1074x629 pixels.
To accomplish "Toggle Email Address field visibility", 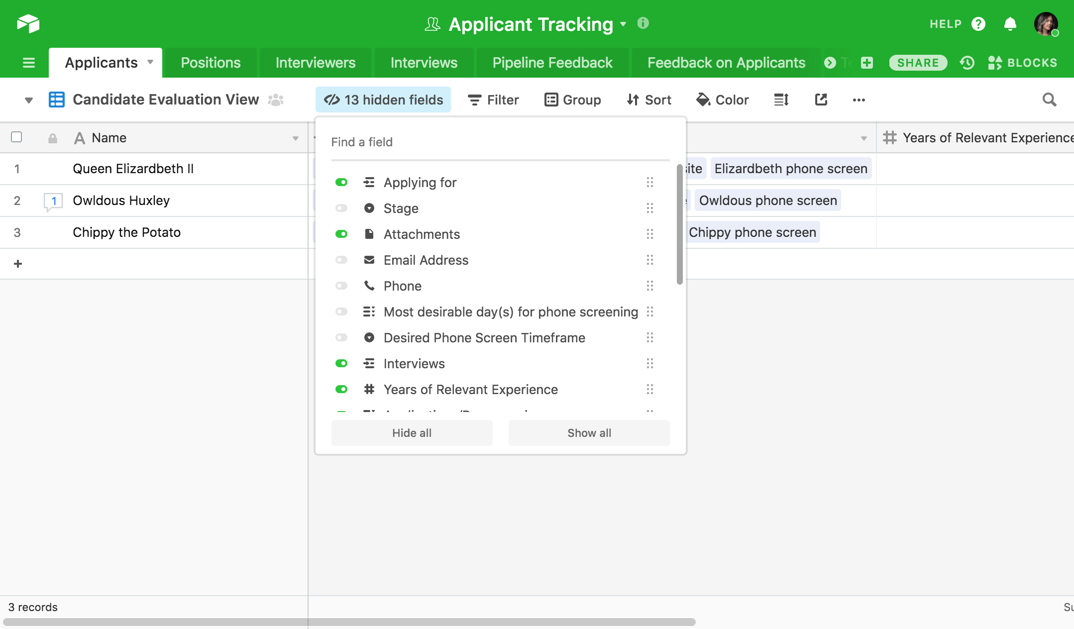I will pyautogui.click(x=341, y=260).
